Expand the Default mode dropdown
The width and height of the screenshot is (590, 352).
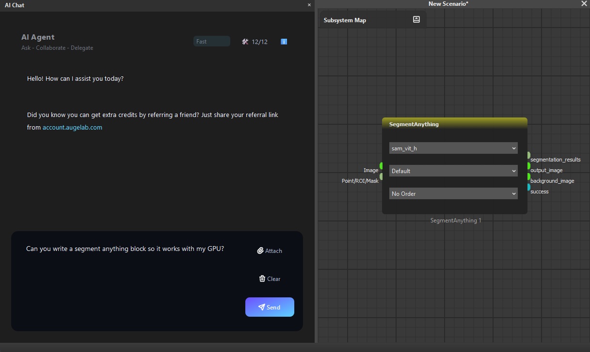click(x=453, y=171)
